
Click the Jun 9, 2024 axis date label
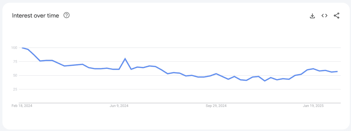119,106
